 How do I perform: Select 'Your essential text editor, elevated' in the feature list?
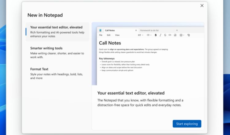click(57, 32)
